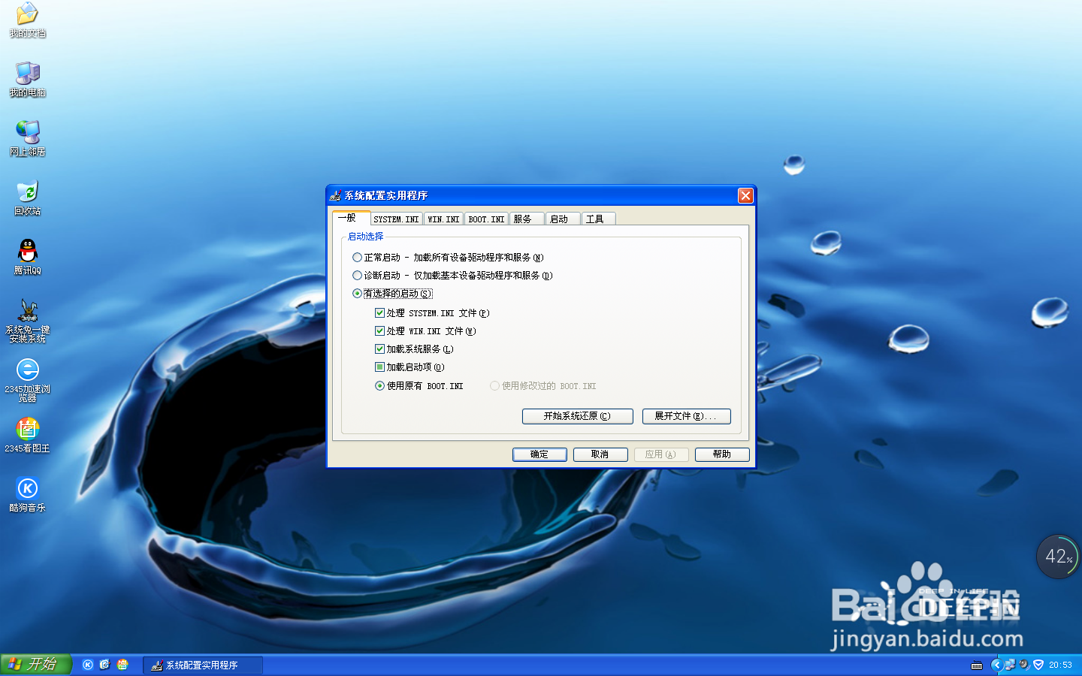
Task: Click the 系统配置实用程序 taskbar button
Action: (x=203, y=665)
